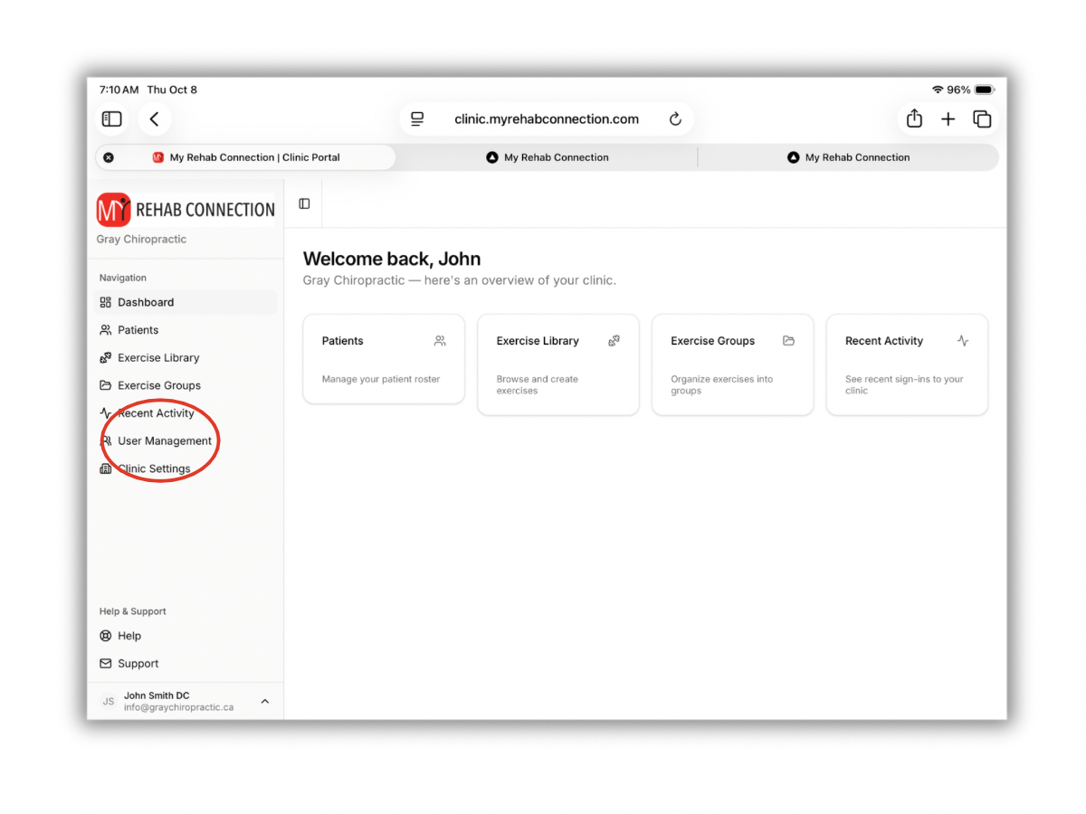Click the Gray Chiropractic clinic name under logo
Screen dimensions: 1086x814
point(141,240)
